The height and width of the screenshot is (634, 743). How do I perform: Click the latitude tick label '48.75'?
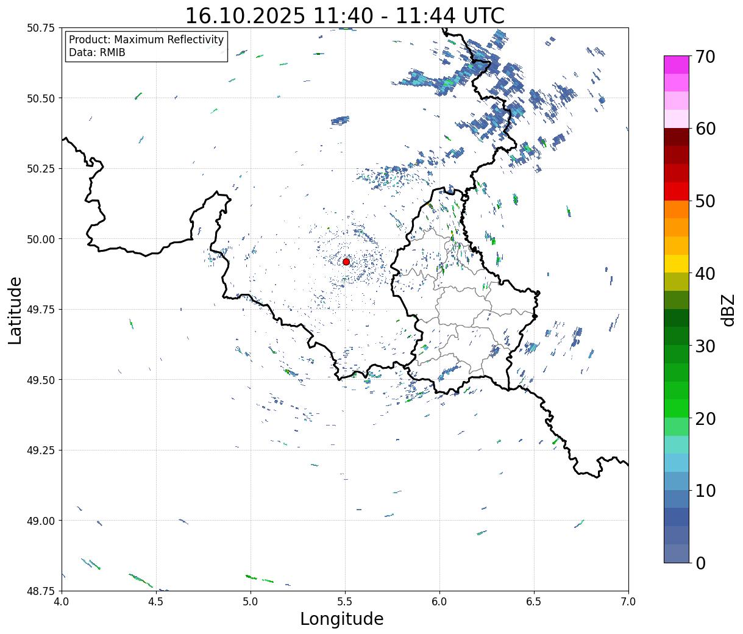(x=40, y=591)
